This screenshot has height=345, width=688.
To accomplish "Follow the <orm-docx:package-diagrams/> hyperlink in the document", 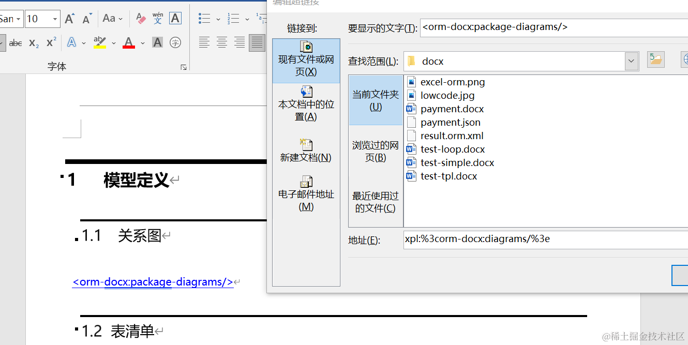I will tap(153, 282).
